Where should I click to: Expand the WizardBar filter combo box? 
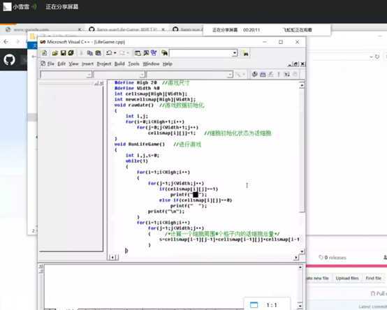coord(143,75)
